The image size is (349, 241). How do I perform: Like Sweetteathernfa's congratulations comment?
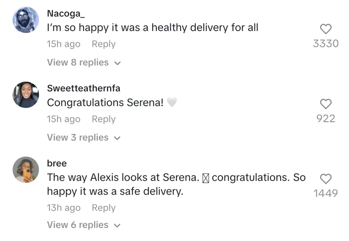tap(326, 104)
